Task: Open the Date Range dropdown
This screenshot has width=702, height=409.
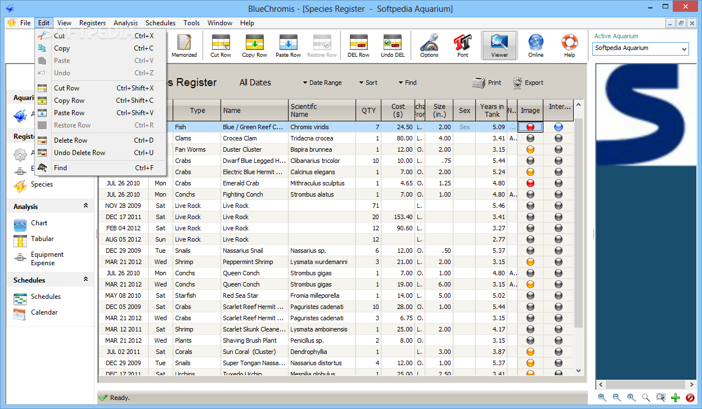Action: click(322, 83)
